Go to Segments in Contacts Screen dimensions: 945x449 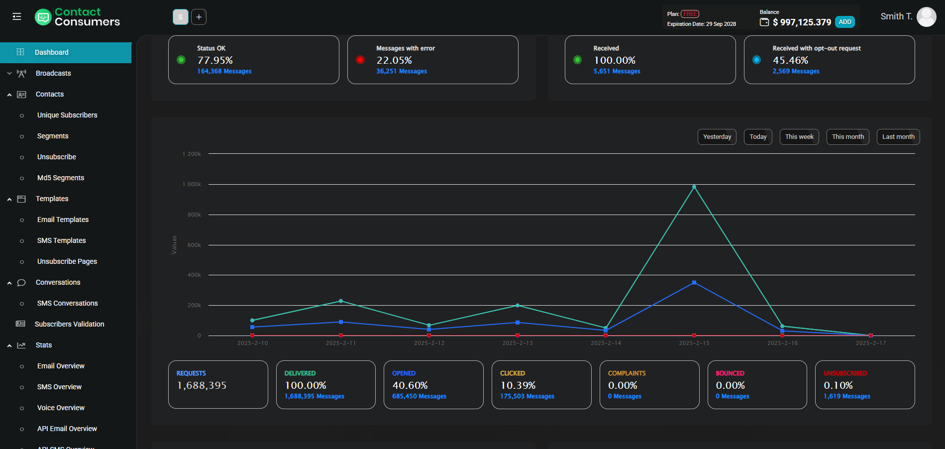point(53,136)
